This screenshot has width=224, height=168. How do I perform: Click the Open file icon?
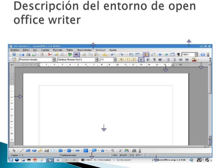click(22, 54)
